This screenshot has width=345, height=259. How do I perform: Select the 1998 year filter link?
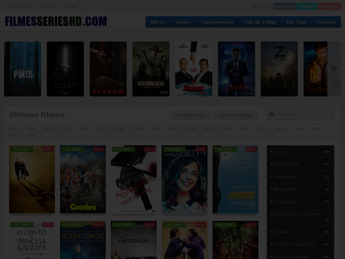(316, 129)
